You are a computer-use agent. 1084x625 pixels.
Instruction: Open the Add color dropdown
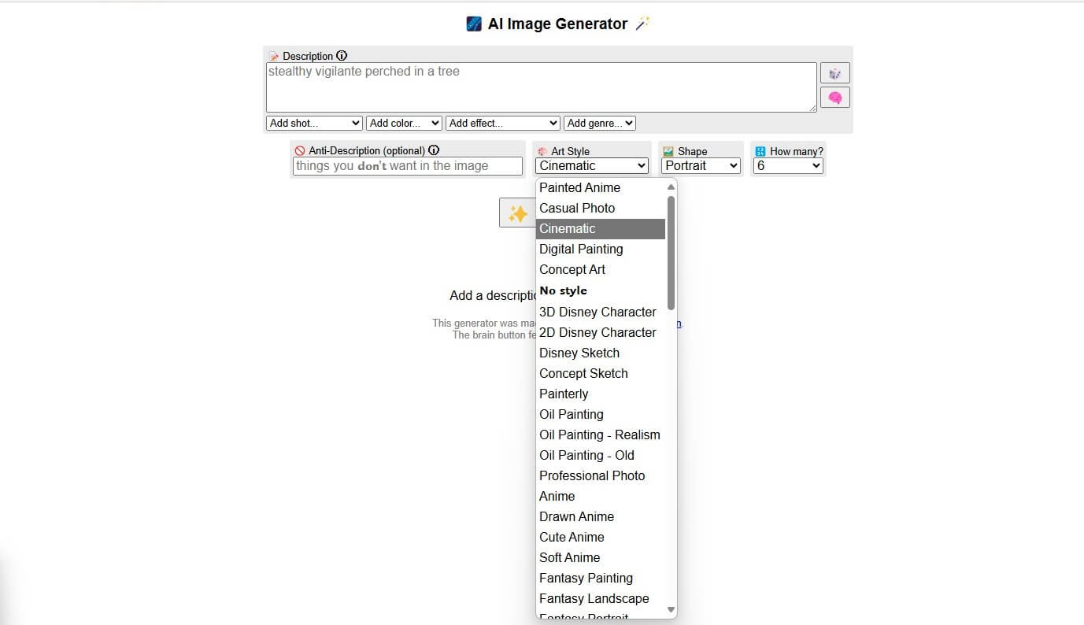pyautogui.click(x=404, y=123)
